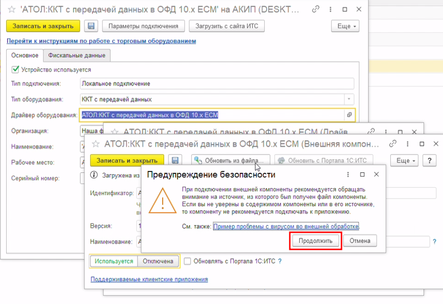This screenshot has width=443, height=304.
Task: Select the Используется toggle
Action: click(113, 261)
